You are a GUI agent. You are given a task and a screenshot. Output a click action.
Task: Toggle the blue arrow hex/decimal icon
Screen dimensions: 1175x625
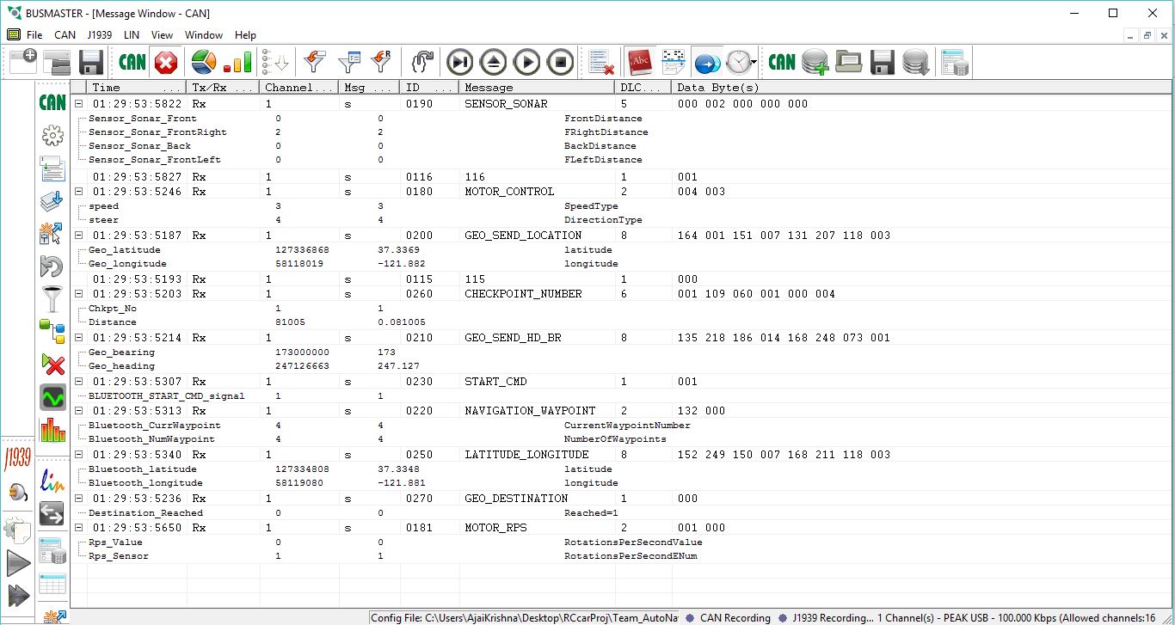coord(707,62)
